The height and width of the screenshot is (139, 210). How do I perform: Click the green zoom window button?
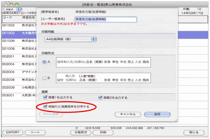[x=17, y=5]
